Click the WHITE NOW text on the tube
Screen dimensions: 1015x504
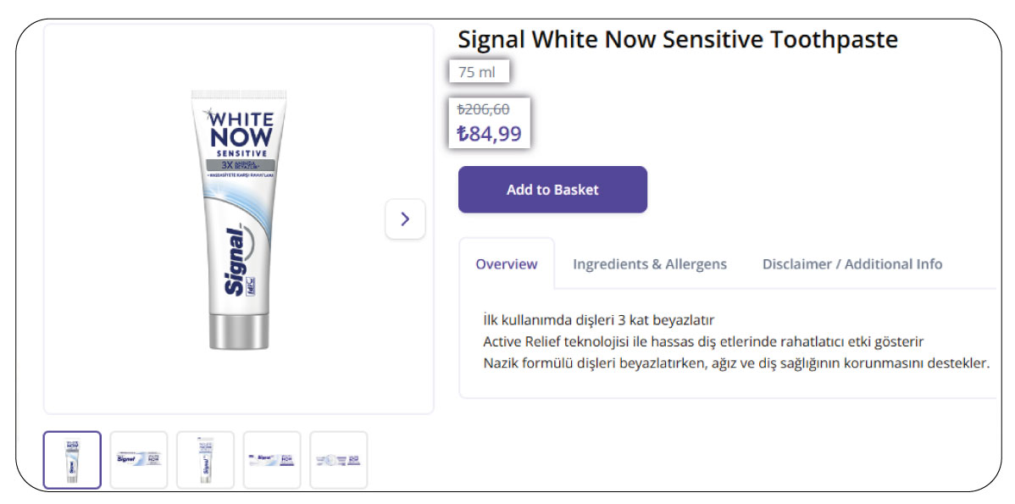(x=241, y=129)
